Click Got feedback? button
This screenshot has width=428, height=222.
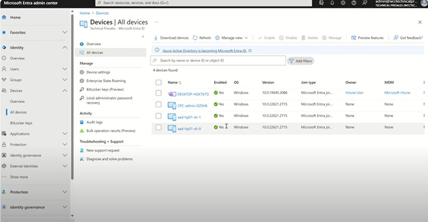(x=408, y=38)
